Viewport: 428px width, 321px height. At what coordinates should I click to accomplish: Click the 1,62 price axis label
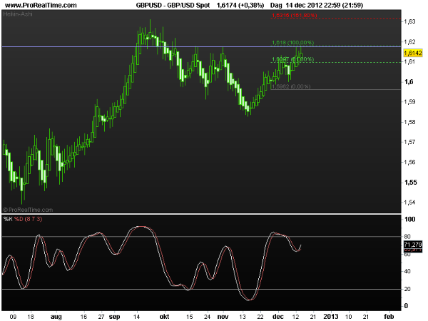click(409, 42)
